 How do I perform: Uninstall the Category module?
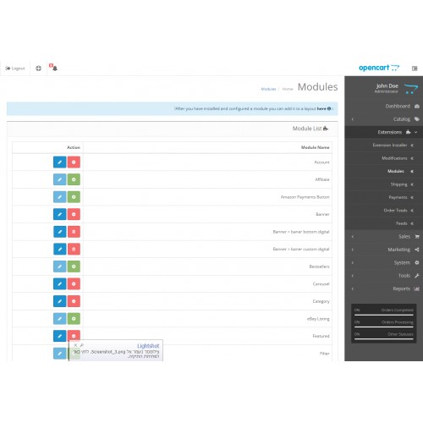coord(74,301)
